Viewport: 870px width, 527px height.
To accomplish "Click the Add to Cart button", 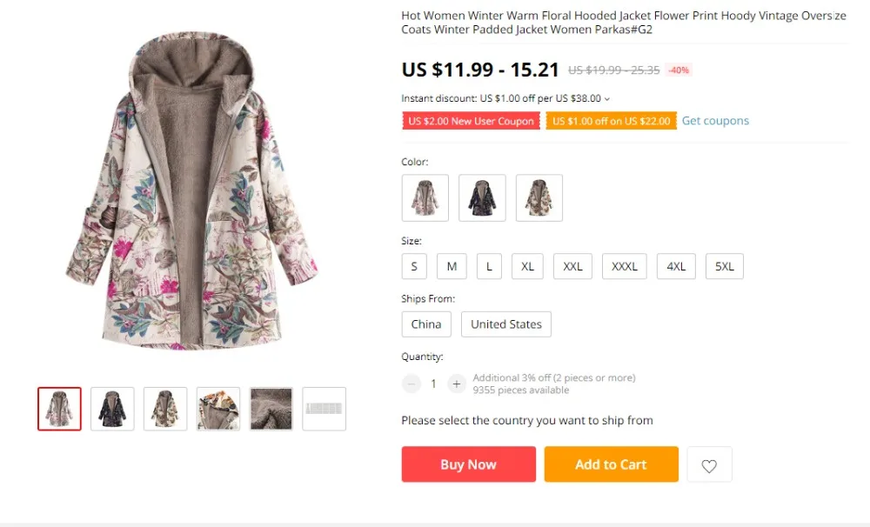I will (x=611, y=464).
